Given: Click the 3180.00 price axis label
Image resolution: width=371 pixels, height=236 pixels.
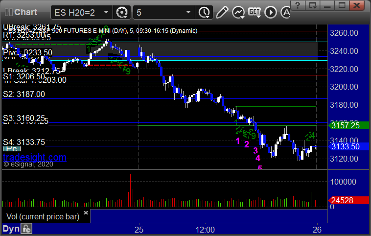Looking at the screenshot, I should [x=344, y=105].
